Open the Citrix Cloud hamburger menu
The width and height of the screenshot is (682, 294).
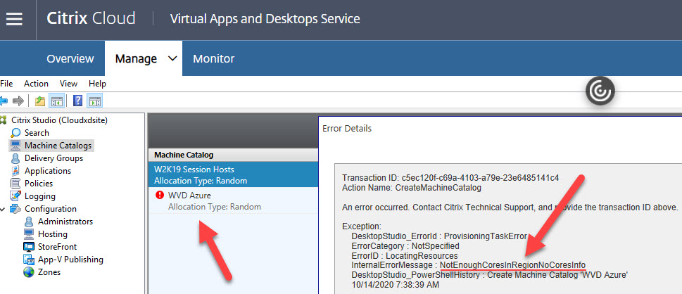click(14, 19)
